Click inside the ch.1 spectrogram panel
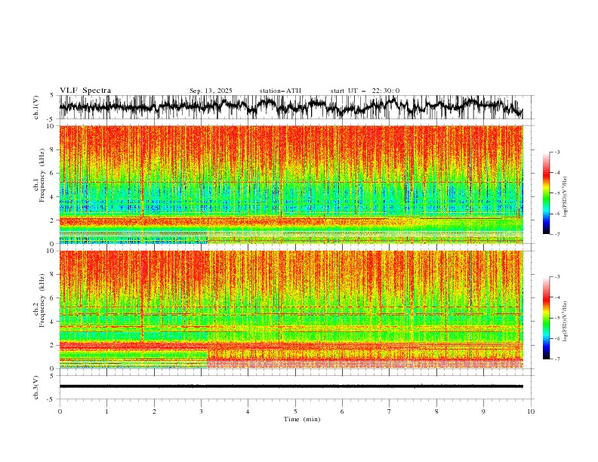This screenshot has width=598, height=462. [x=291, y=184]
